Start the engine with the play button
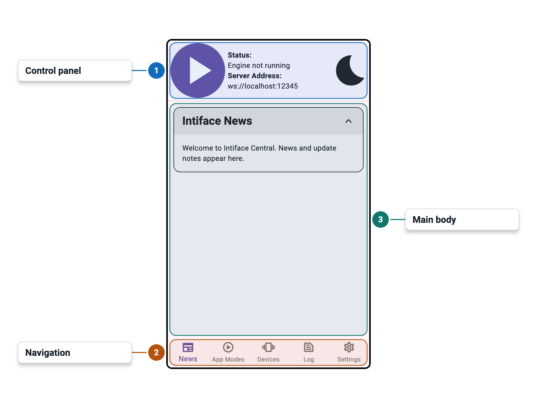The width and height of the screenshot is (537, 408). pyautogui.click(x=198, y=70)
